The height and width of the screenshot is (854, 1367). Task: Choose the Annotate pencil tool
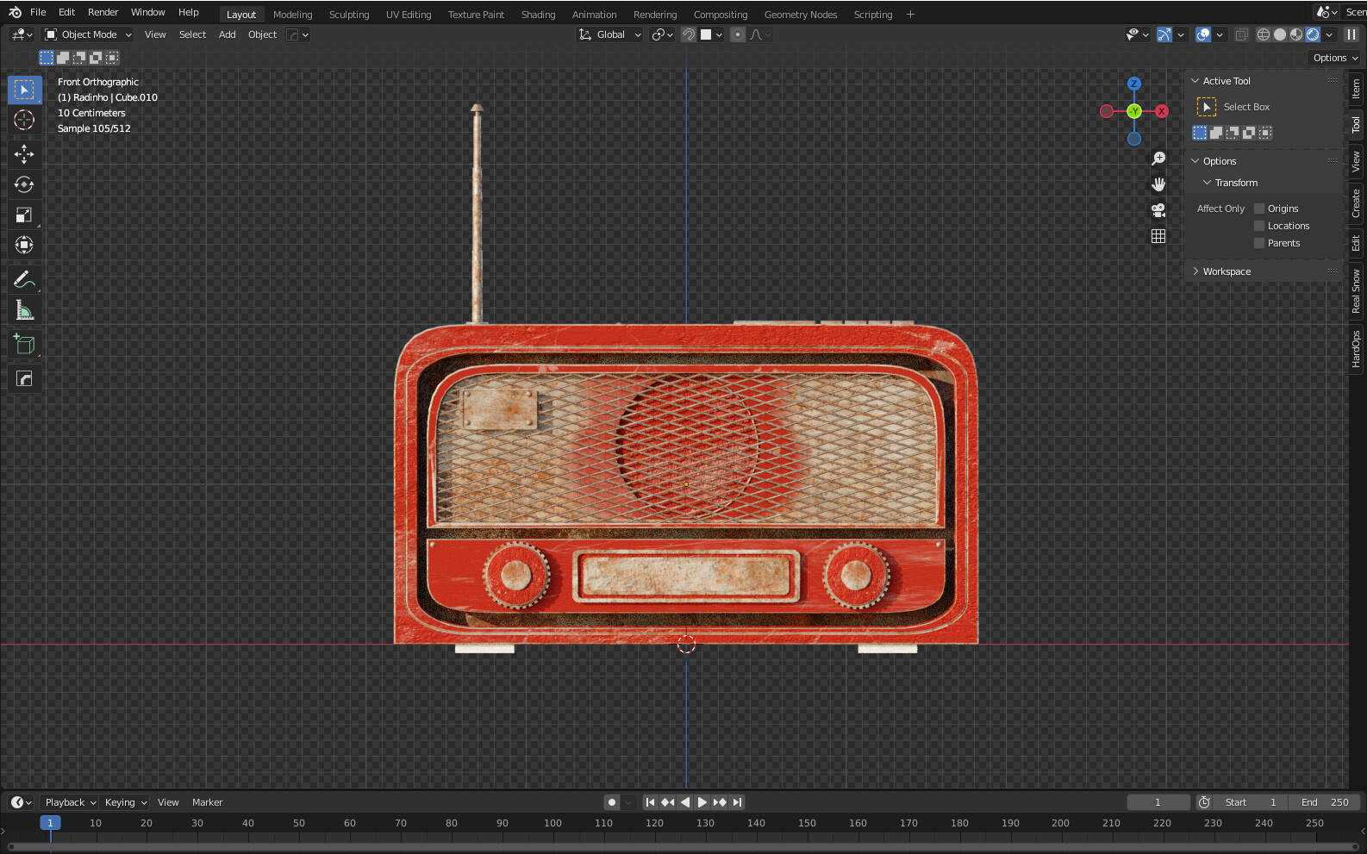(x=24, y=279)
